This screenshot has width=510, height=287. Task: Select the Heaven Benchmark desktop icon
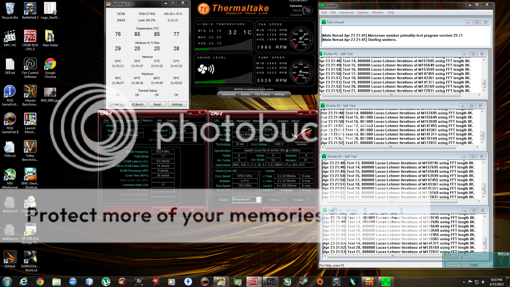30,96
